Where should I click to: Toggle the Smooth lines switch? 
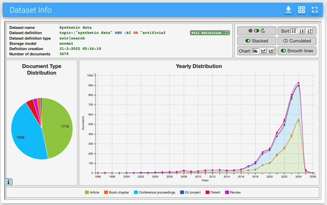click(x=283, y=51)
